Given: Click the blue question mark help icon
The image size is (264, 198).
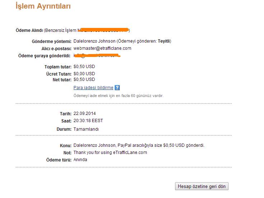Looking at the screenshot, I should [117, 88].
